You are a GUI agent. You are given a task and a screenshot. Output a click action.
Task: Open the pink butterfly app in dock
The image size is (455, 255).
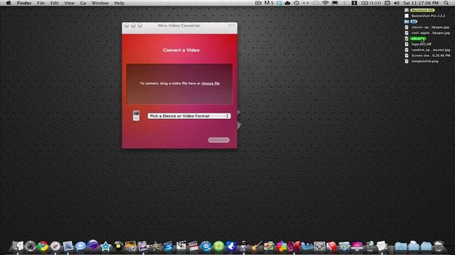[x=294, y=246]
